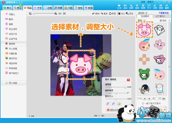This screenshot has width=172, height=123.
Task: Click 一键下载本页素材 link
Action: 151,103
